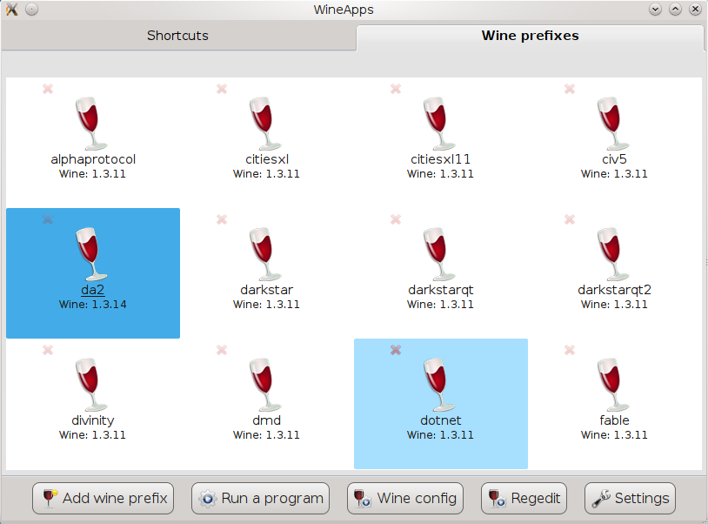Image resolution: width=708 pixels, height=524 pixels.
Task: Select the citiesxl11 prefix icon
Action: coord(440,123)
